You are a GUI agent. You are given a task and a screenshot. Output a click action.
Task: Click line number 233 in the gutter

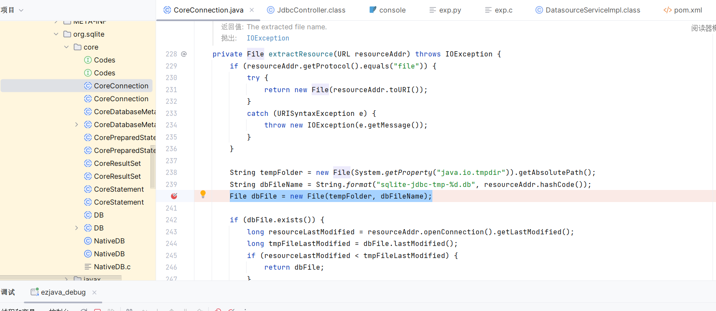172,113
